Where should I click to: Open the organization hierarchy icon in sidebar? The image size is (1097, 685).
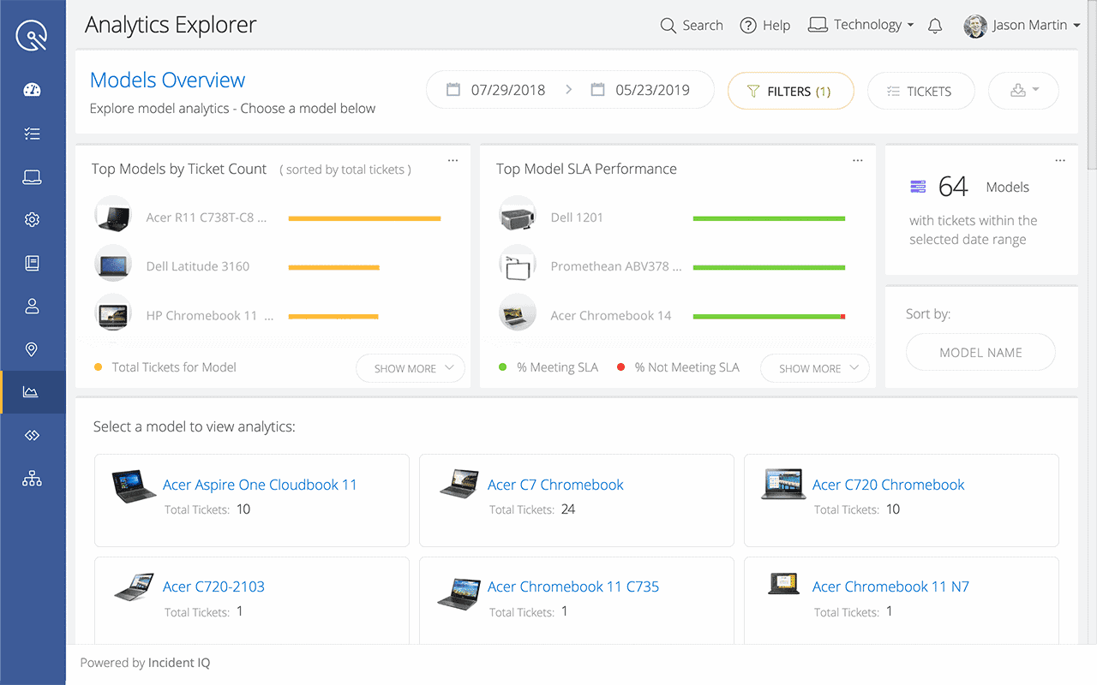coord(32,478)
